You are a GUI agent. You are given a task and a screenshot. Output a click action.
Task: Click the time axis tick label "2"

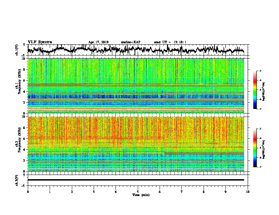pyautogui.click(x=72, y=192)
